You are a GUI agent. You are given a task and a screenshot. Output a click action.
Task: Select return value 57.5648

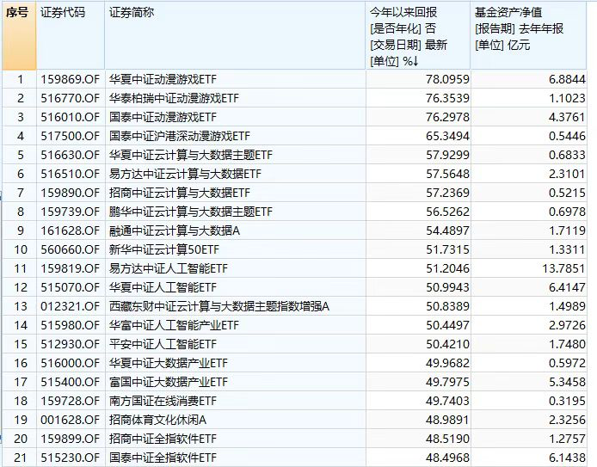(447, 174)
